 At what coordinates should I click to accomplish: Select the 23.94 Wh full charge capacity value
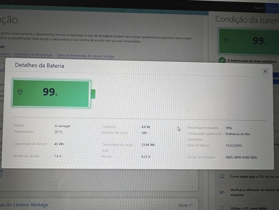pos(148,145)
